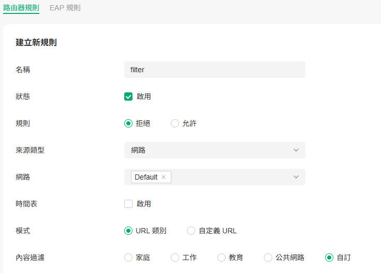The width and height of the screenshot is (381, 273).
Task: Select 公共網路 content filter preset
Action: click(x=268, y=258)
